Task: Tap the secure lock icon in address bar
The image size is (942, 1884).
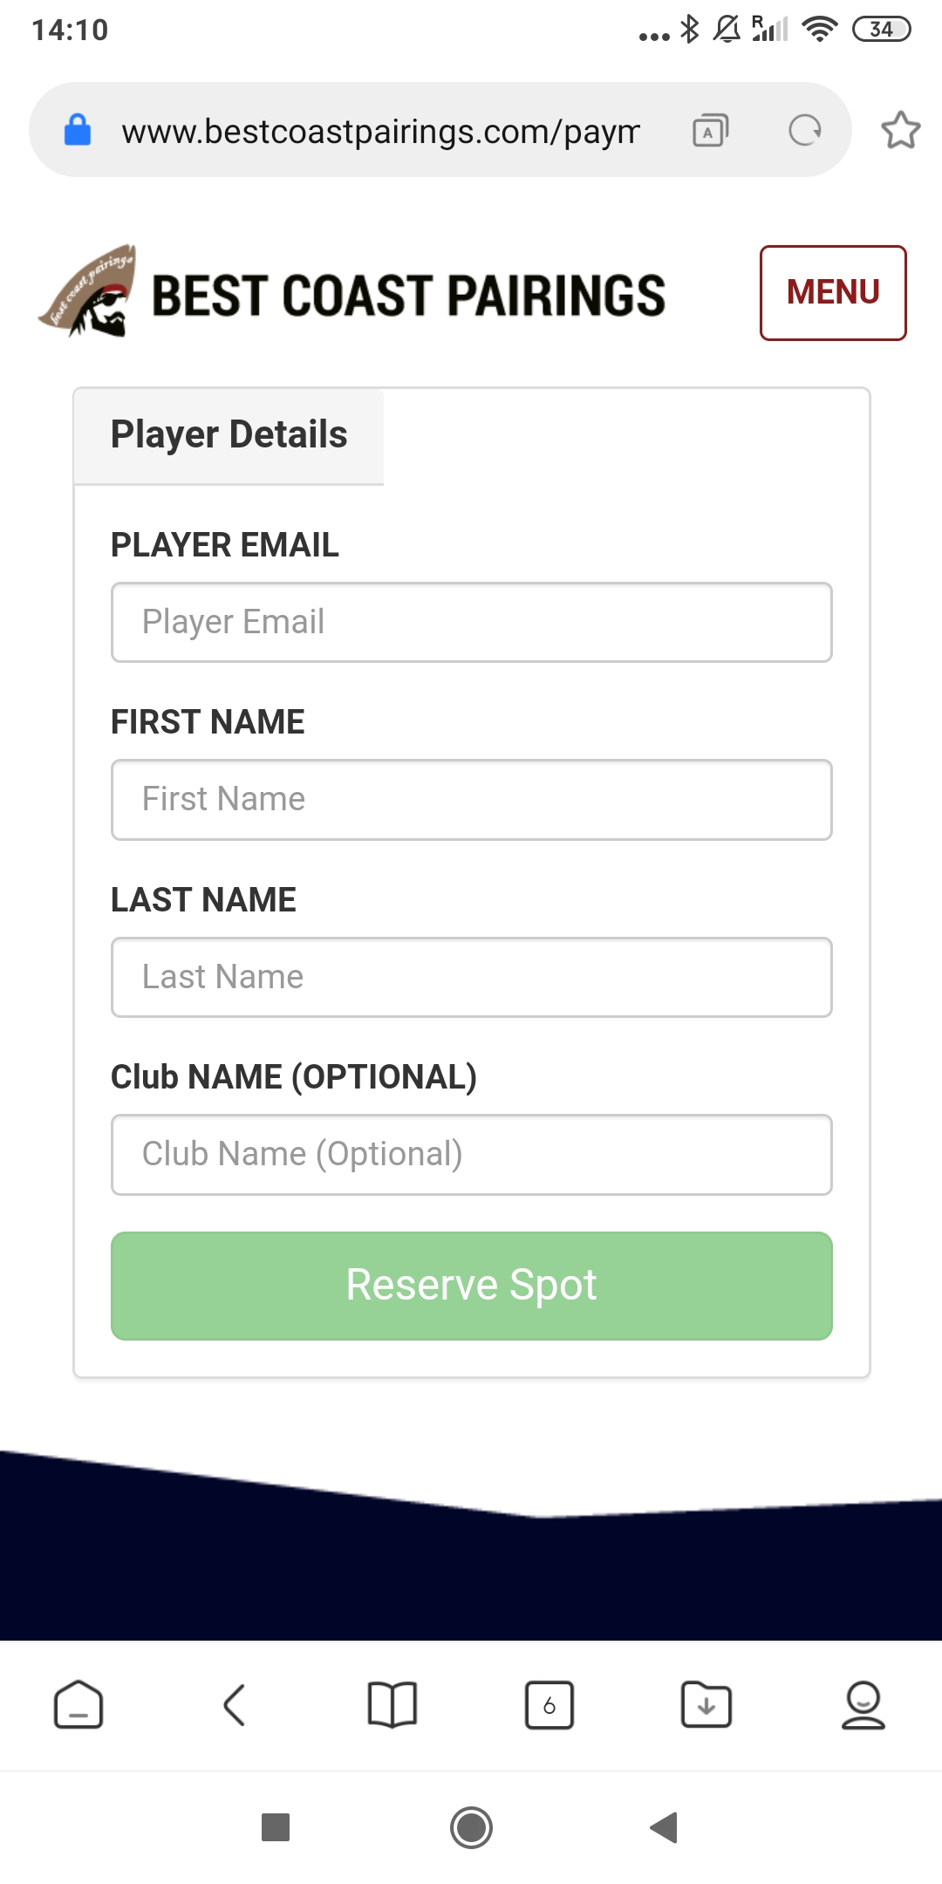Action: click(78, 131)
